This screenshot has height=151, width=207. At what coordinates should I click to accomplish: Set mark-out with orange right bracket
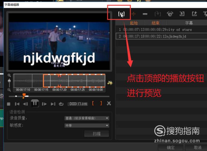pyautogui.click(x=101, y=103)
